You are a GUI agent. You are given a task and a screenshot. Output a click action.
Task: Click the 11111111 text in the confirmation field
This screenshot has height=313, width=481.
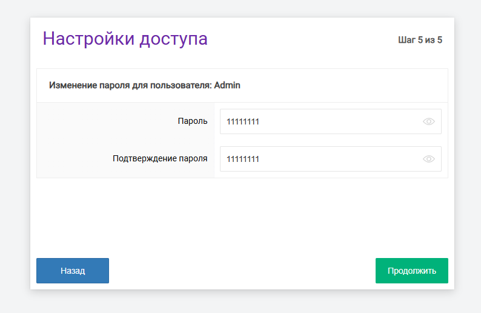pos(243,159)
